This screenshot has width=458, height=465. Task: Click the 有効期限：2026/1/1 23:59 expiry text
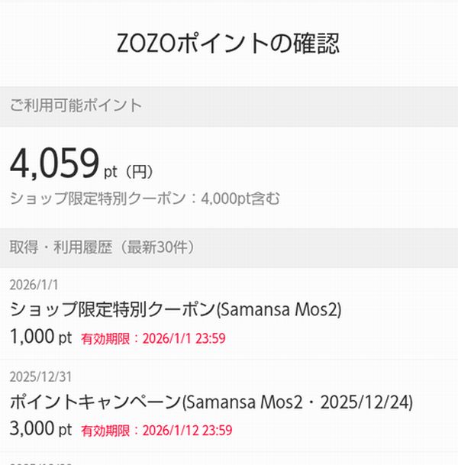[x=153, y=337]
